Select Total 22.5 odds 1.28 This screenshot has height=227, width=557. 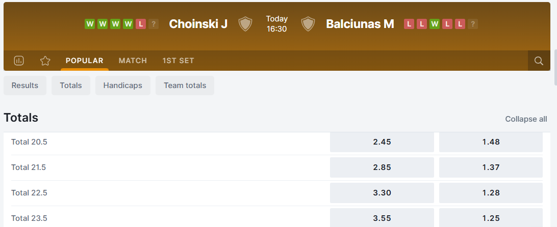tap(491, 193)
